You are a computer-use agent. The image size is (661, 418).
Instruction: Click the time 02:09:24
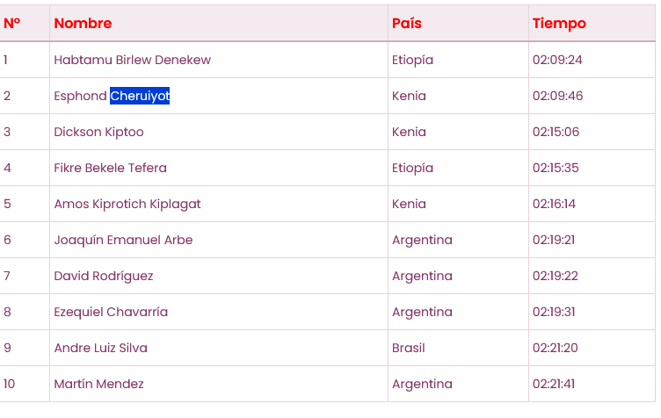pos(557,60)
